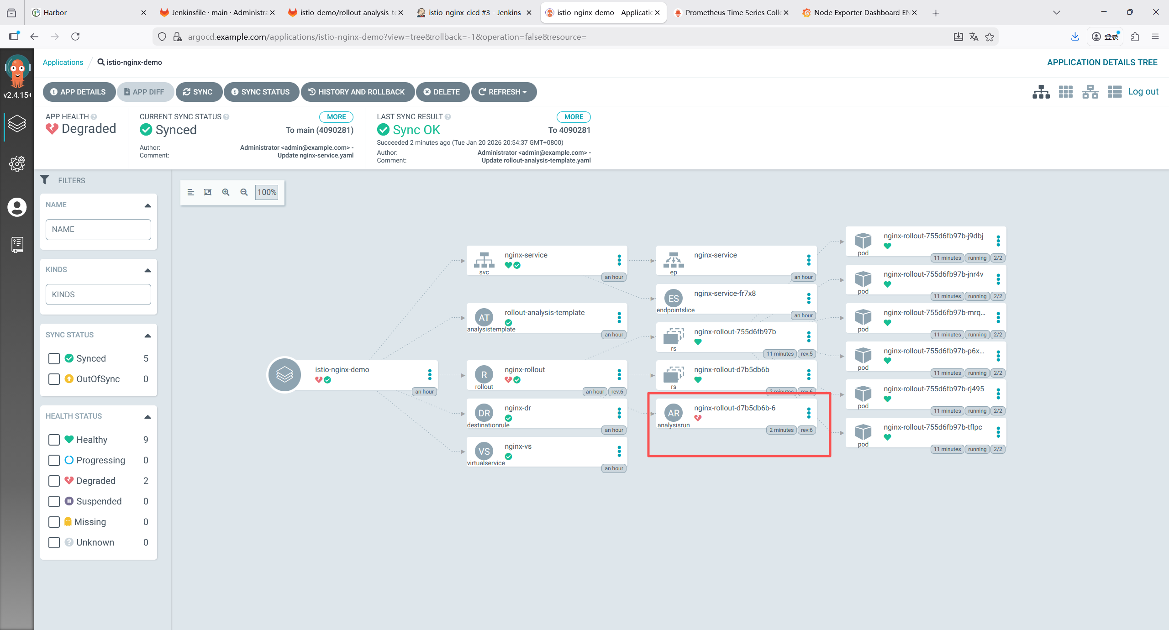Open the user info sidebar icon
Screen dimensions: 1169x630
(17, 207)
